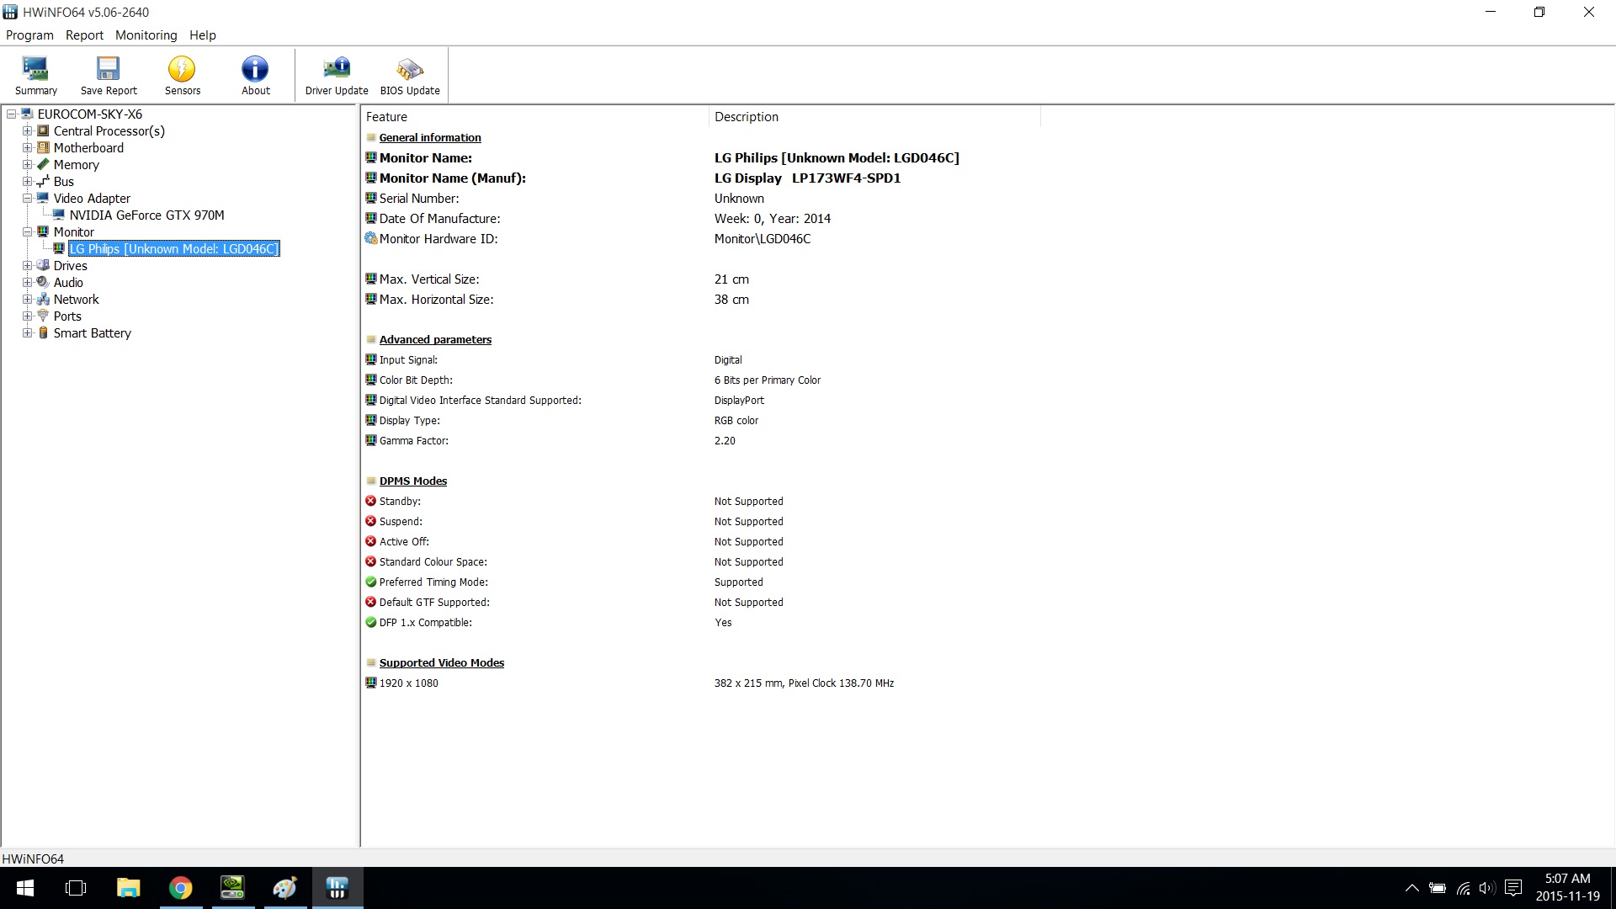Click the Save Report icon
This screenshot has height=909, width=1616.
point(109,75)
